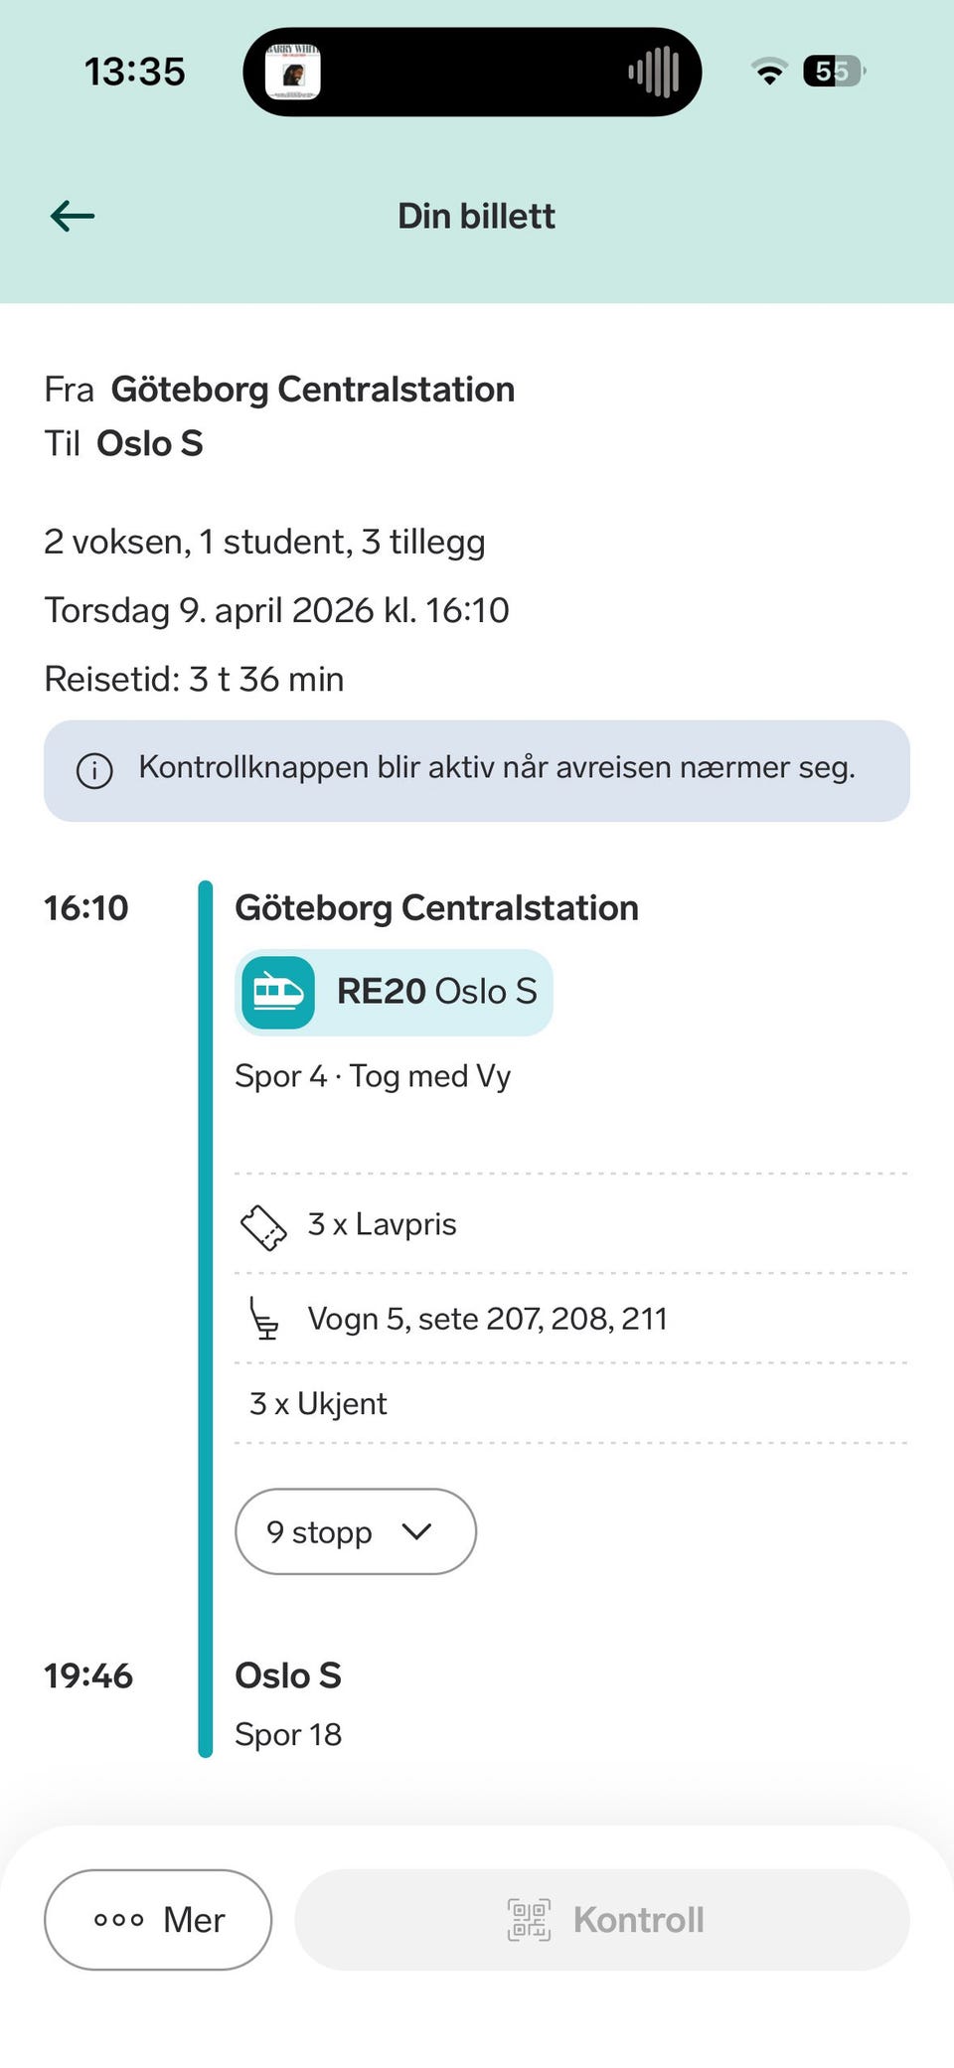
Task: Tap the Din billett header title
Action: pos(476,216)
